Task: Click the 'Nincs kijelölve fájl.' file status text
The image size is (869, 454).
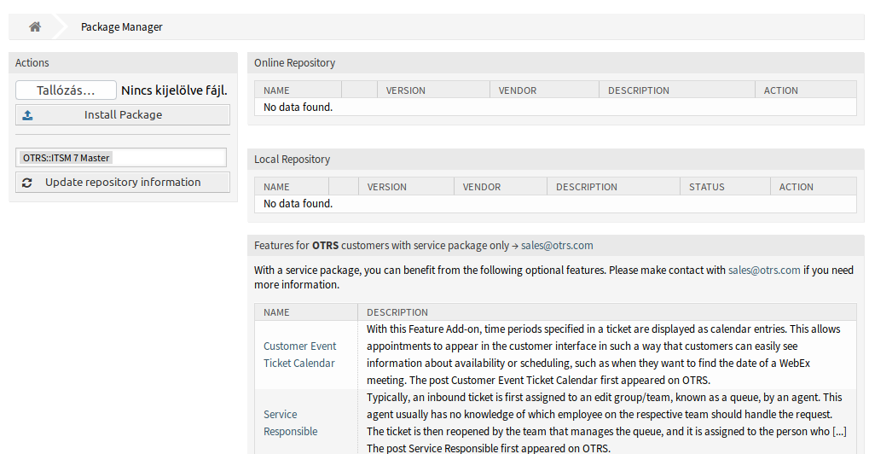Action: point(174,90)
